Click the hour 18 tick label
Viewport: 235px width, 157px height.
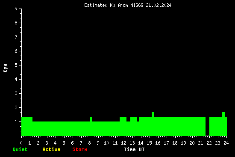pos(175,143)
